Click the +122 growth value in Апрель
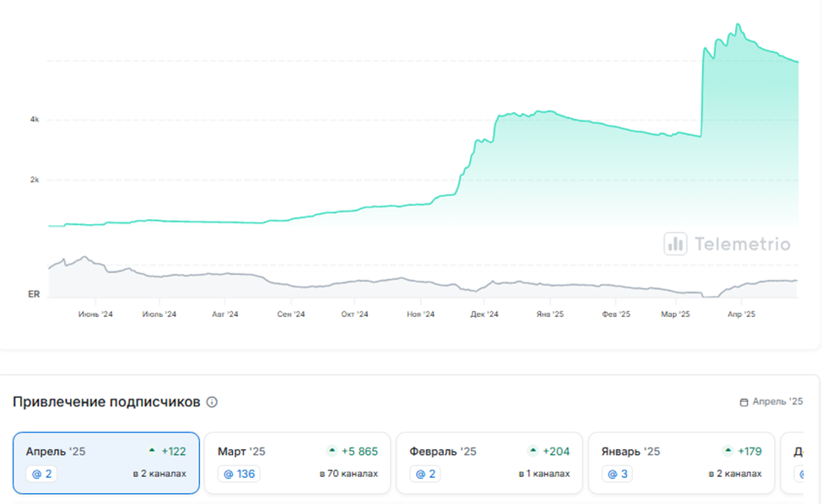 (x=174, y=451)
